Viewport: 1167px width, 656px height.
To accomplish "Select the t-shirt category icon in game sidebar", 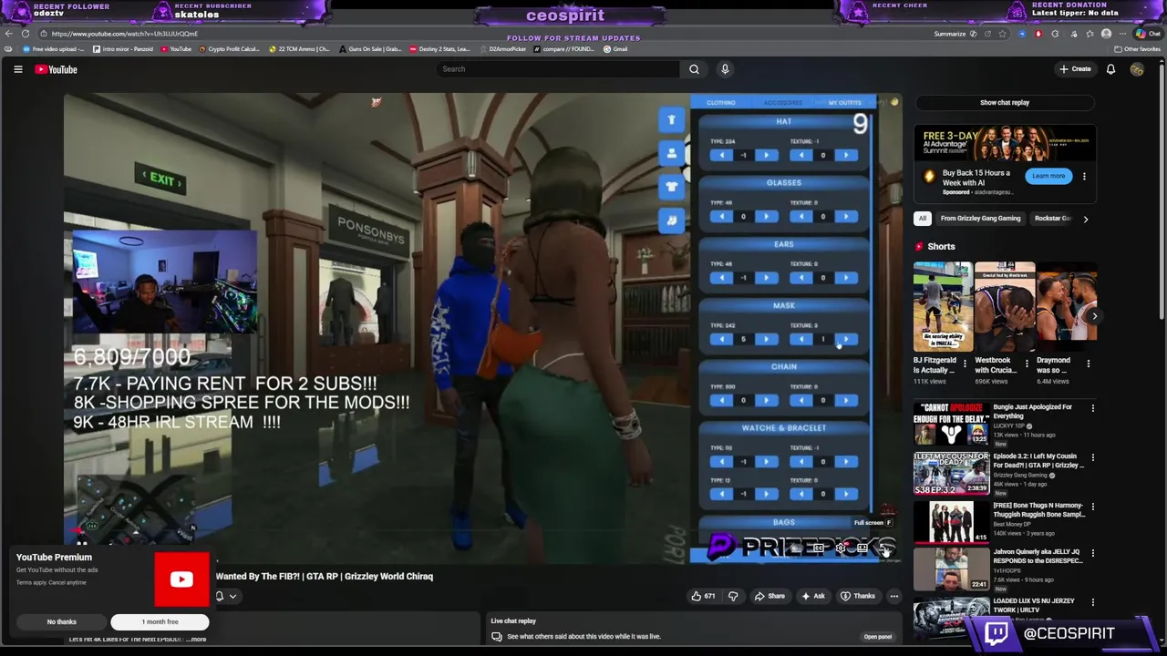I will tap(672, 187).
